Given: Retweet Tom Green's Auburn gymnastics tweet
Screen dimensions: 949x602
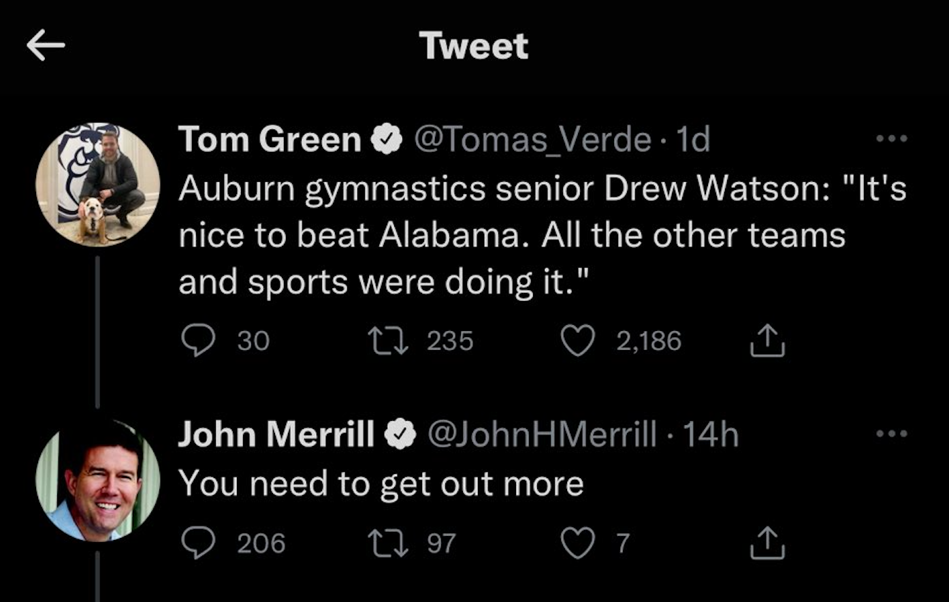Looking at the screenshot, I should tap(388, 340).
